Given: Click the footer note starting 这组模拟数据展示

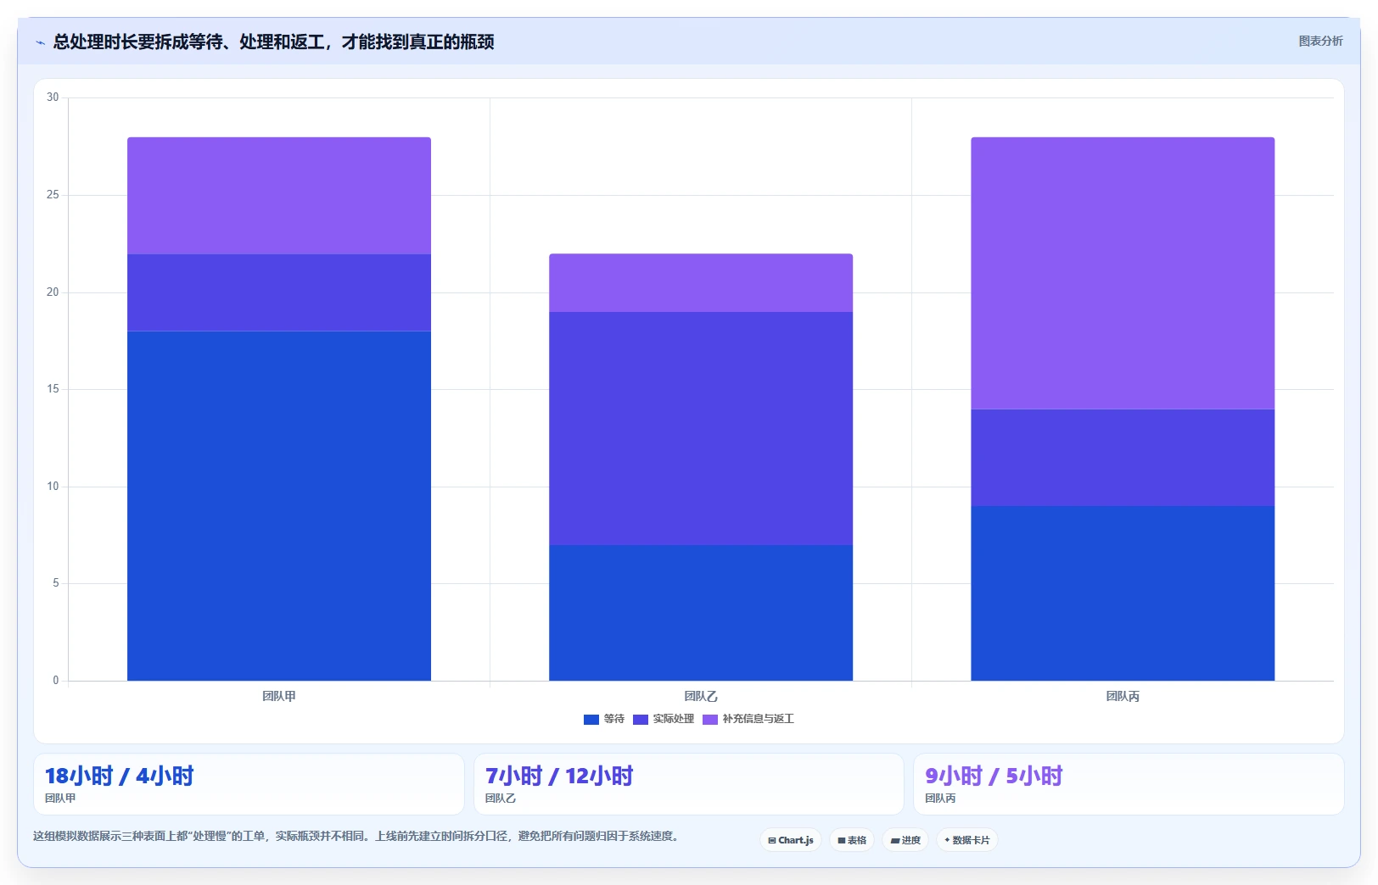Looking at the screenshot, I should [x=356, y=836].
